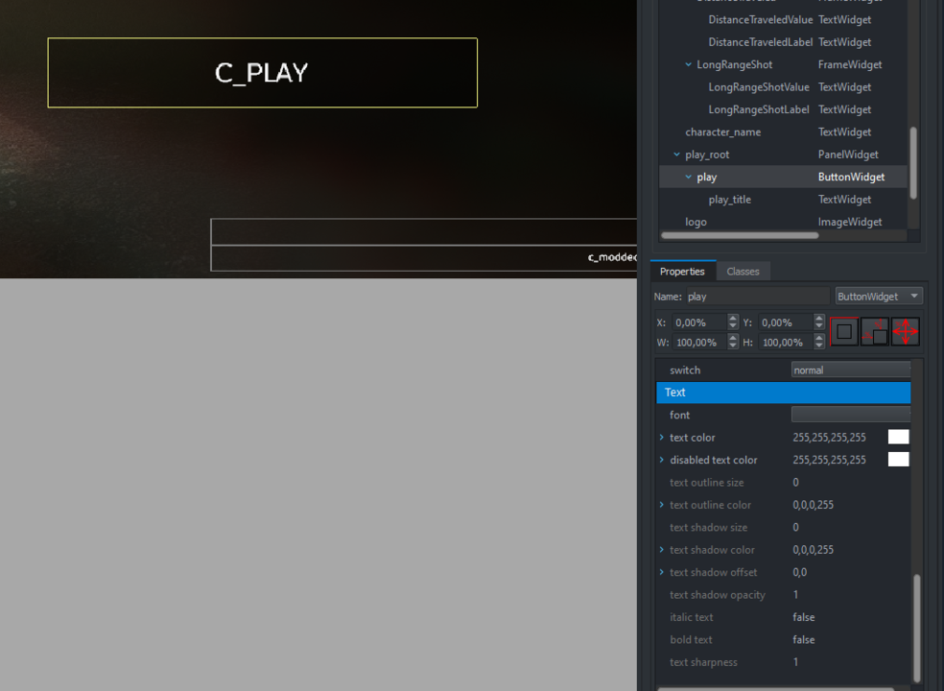This screenshot has height=691, width=944.
Task: Click the widget tree vertical scrollbar
Action: (913, 162)
